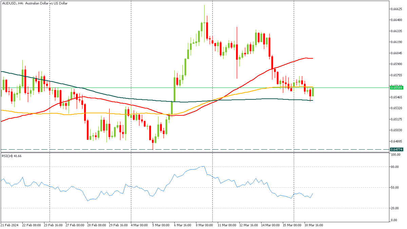Click the 0.66045 price axis value
This screenshot has height=229, width=407.
396,53
